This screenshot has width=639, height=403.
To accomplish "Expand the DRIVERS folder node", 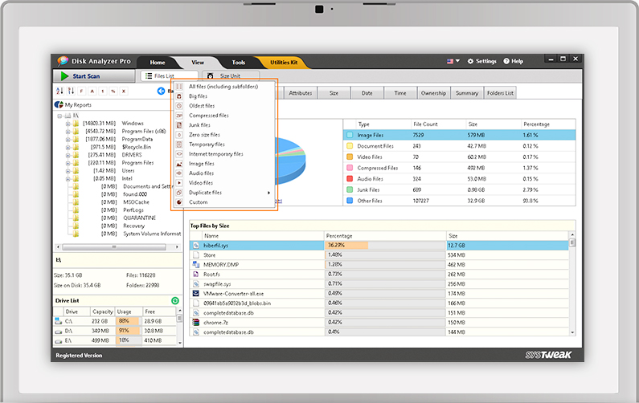I will pyautogui.click(x=68, y=155).
